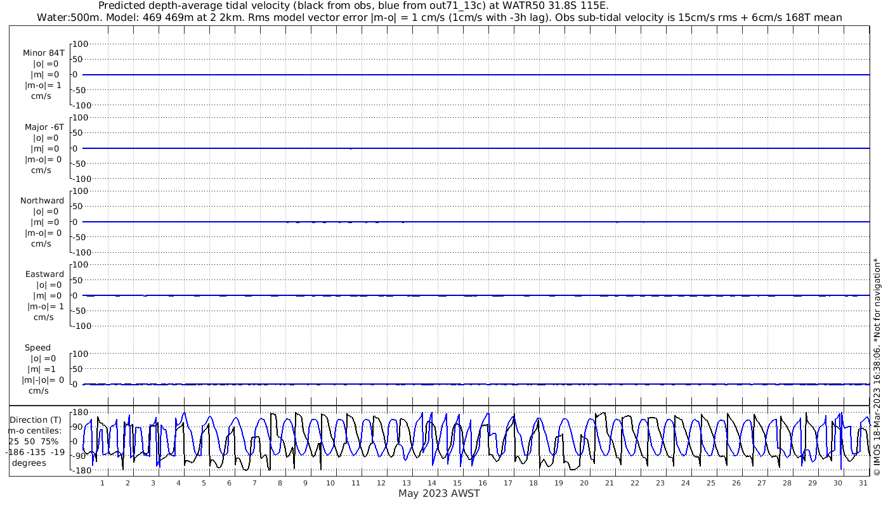Click the 100 tick label of Minor panel
888x507 pixels.
(81, 44)
